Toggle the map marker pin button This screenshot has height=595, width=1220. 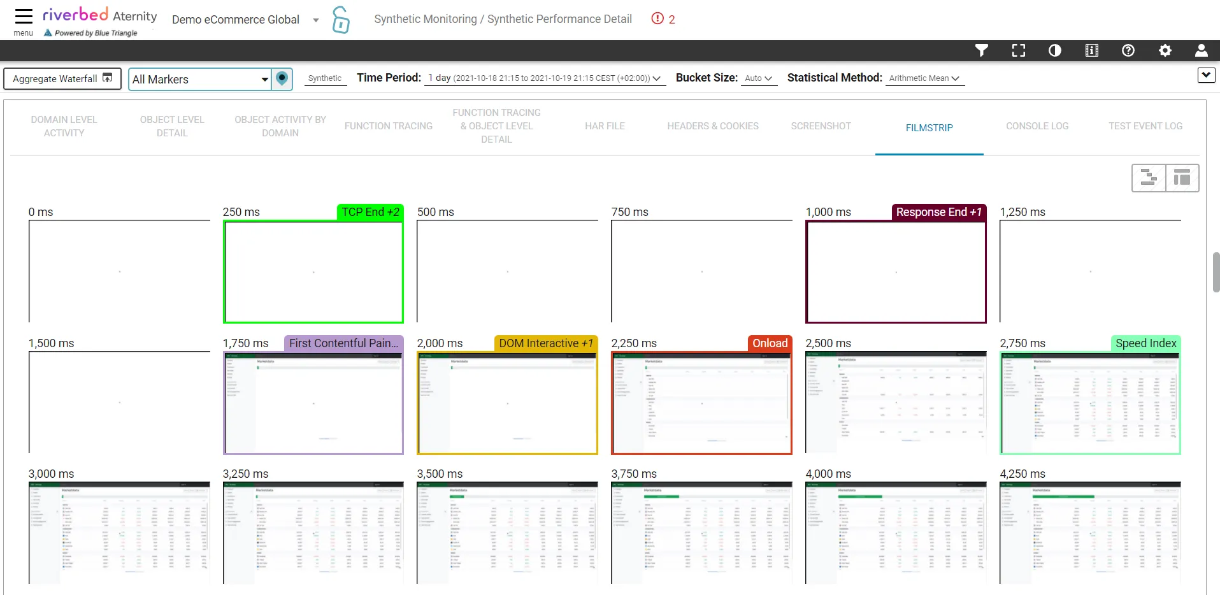pos(282,79)
